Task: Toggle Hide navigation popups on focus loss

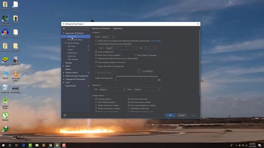Action: point(96,62)
